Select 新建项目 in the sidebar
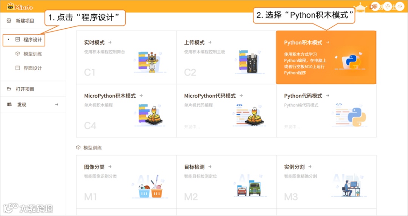The width and height of the screenshot is (408, 216). (x=25, y=21)
